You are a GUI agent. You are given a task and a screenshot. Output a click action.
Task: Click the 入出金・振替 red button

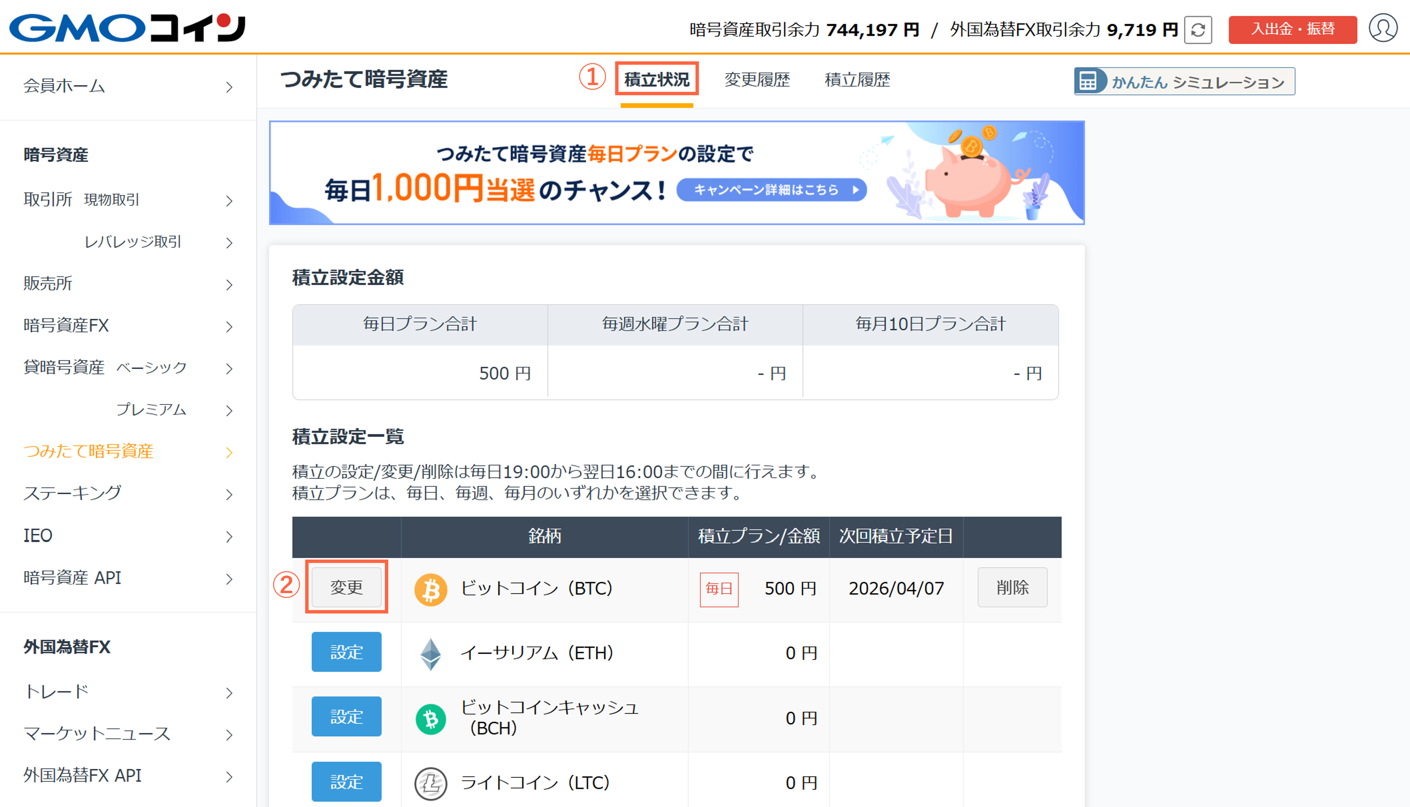[1292, 29]
